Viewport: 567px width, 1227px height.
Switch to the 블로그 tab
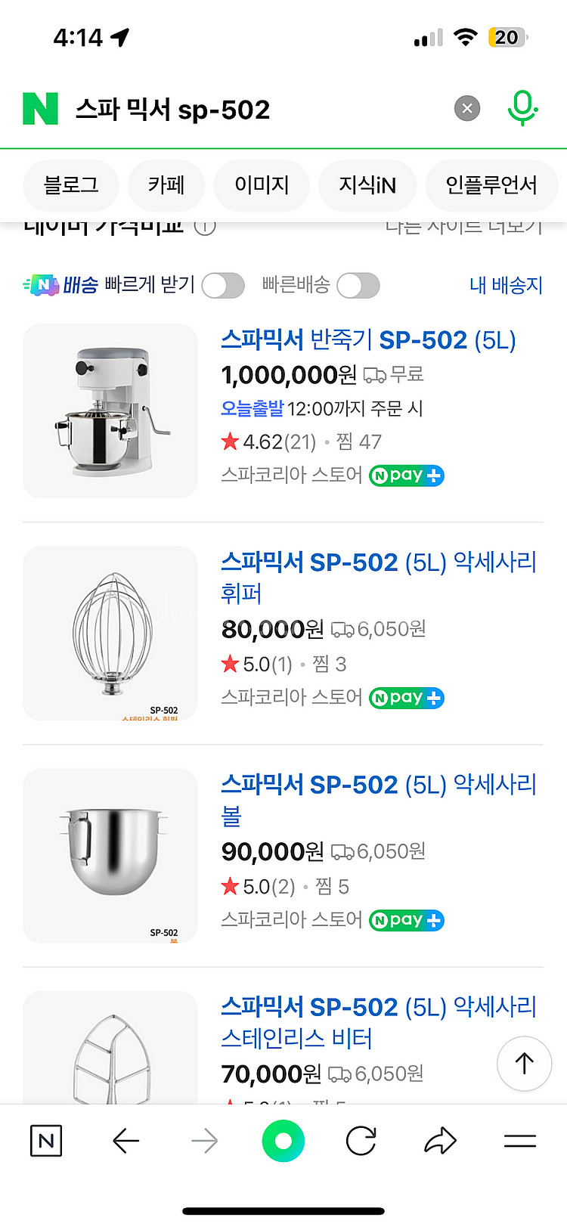71,185
